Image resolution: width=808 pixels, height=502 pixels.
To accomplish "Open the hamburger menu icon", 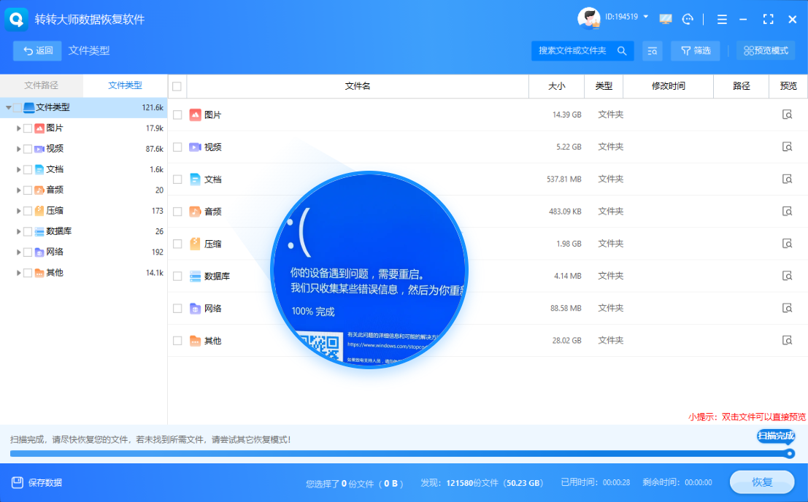I will point(722,20).
